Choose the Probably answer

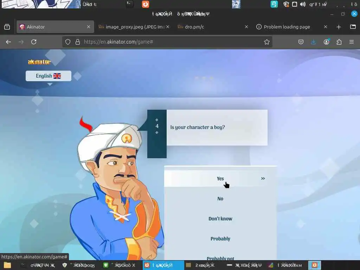point(220,239)
